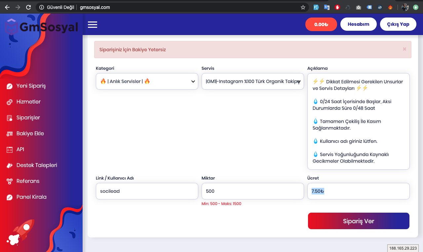Click the browser address bar URL
Image resolution: width=423 pixels, height=252 pixels.
[x=95, y=7]
